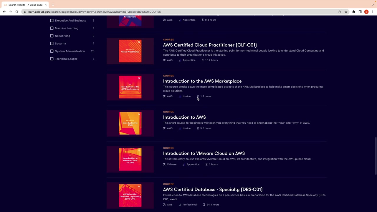Click the System Administration filter label
Viewport: 377px width, 212px height.
pyautogui.click(x=70, y=51)
